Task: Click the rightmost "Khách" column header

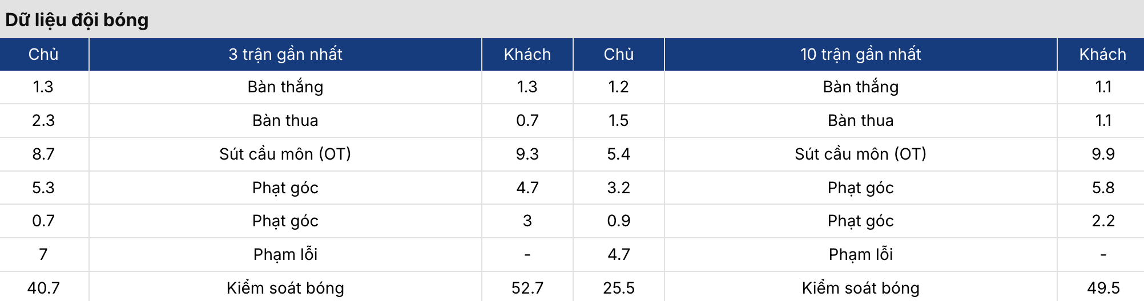Action: (1102, 54)
